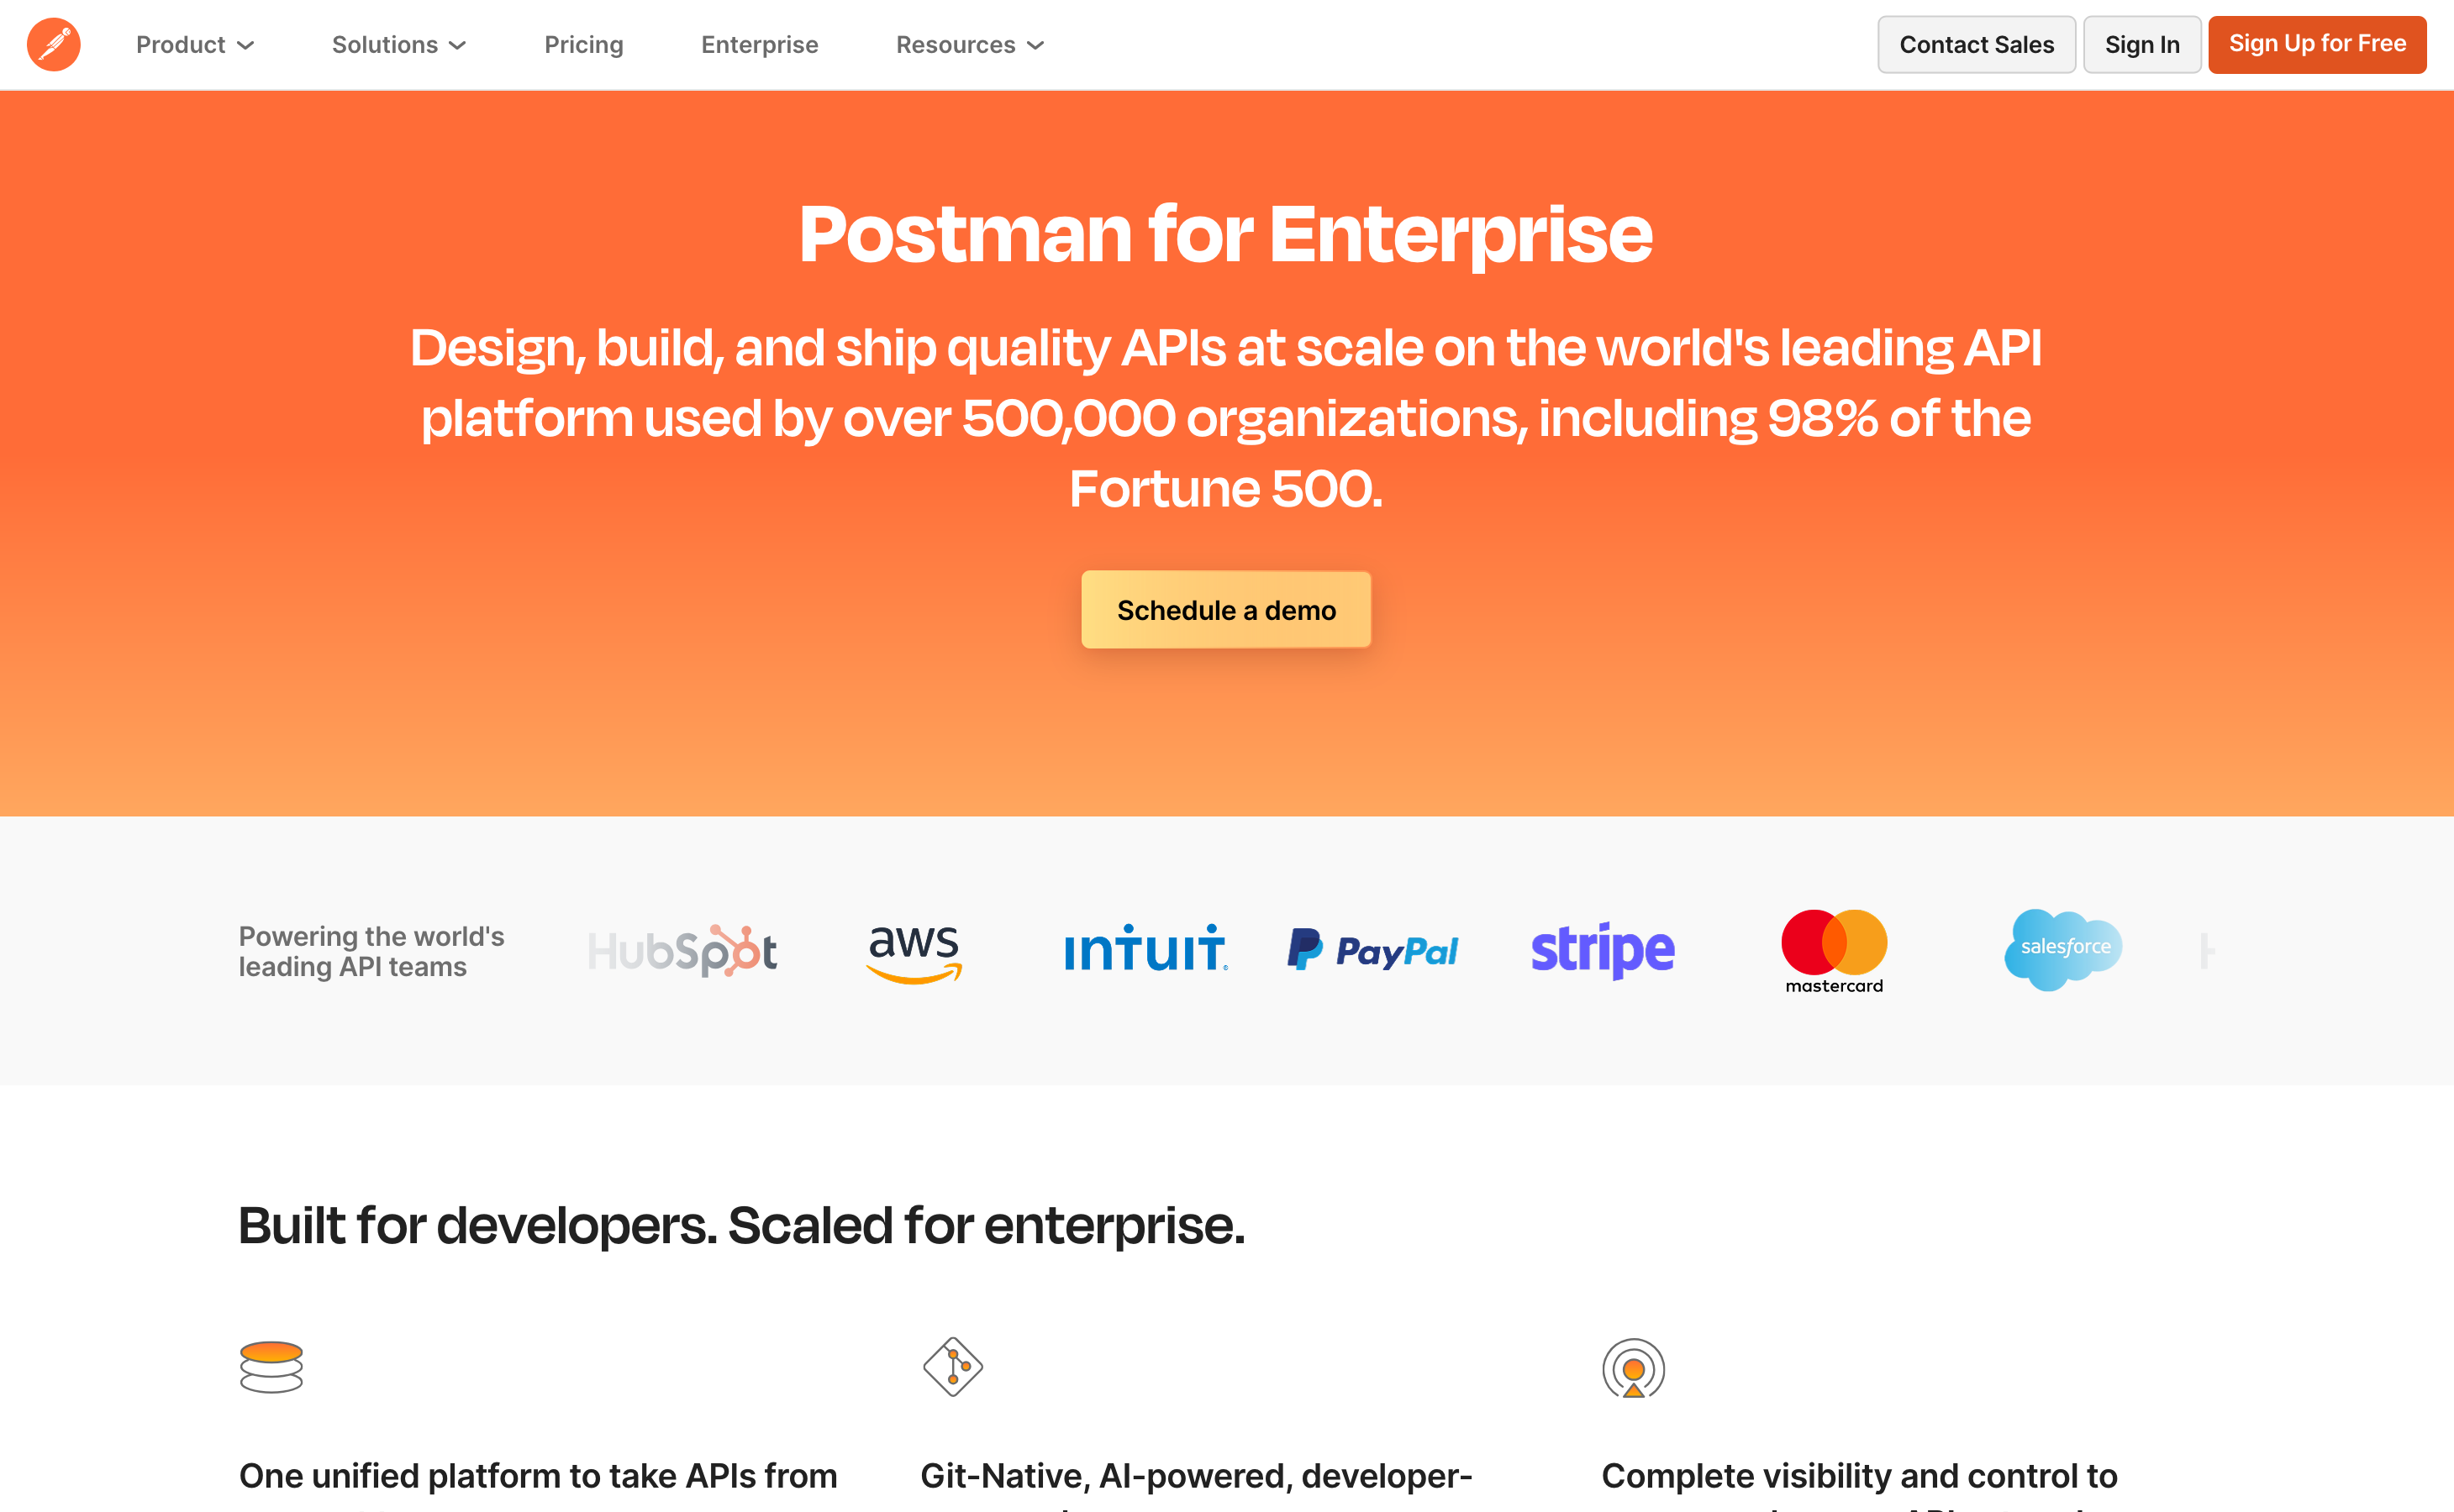This screenshot has height=1512, width=2454.
Task: Click the AWS logo
Action: click(914, 953)
